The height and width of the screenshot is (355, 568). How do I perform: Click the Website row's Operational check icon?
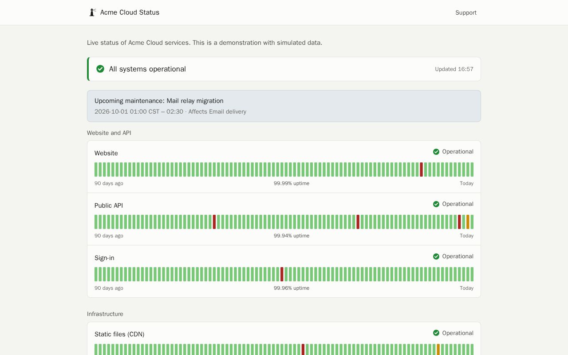(x=436, y=152)
